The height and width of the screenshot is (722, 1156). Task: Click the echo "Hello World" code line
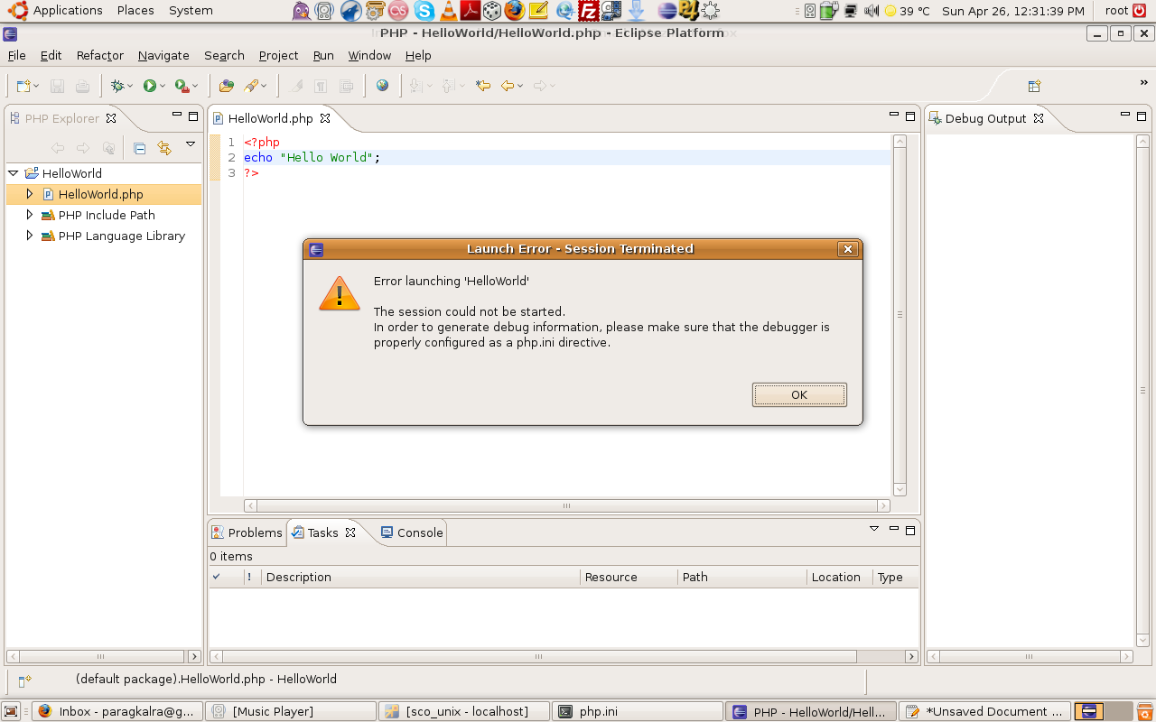click(x=312, y=157)
